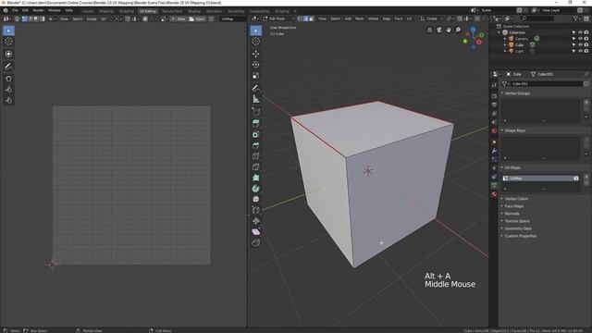Image resolution: width=592 pixels, height=333 pixels.
Task: Select the Move tool in the 3D viewport
Action: (x=256, y=54)
